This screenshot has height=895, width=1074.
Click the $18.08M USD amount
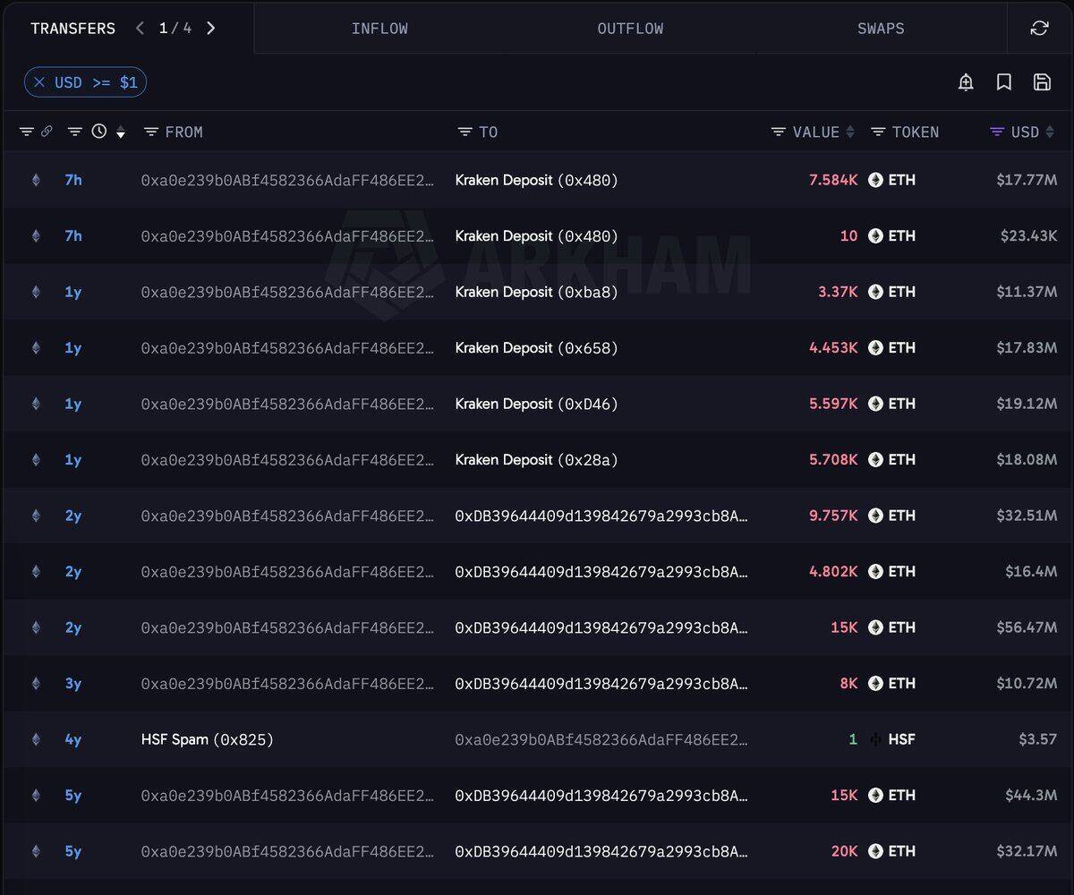(x=1027, y=460)
